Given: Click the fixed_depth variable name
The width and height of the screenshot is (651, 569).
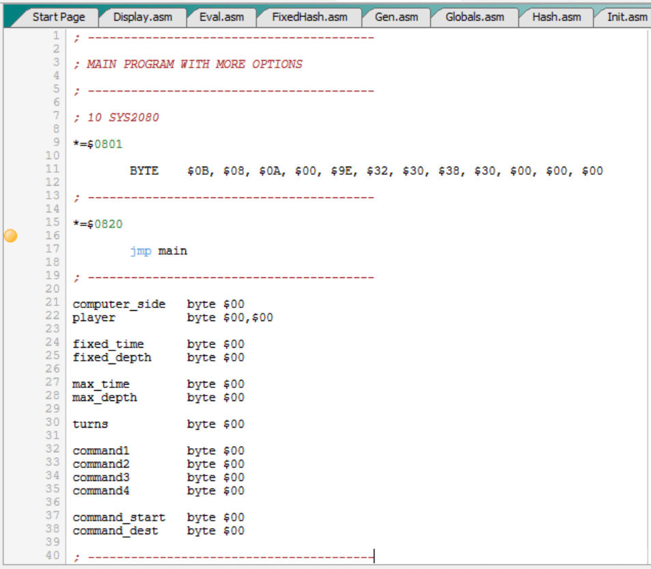Looking at the screenshot, I should [x=112, y=357].
